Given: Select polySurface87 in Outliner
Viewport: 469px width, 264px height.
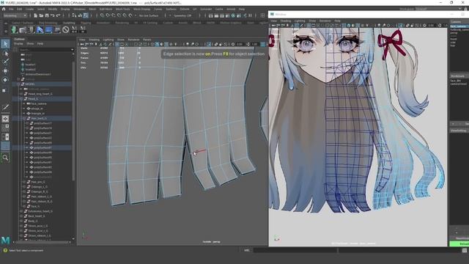Looking at the screenshot, I should [43, 148].
